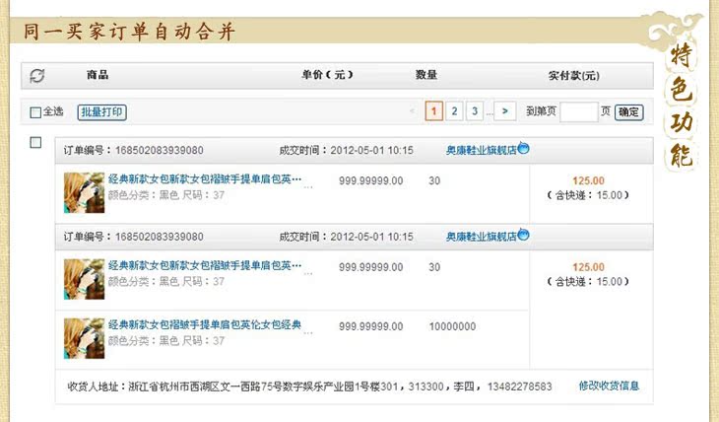Click the second 订单编号：168502083939080 text
Viewport: 719px width, 422px height.
coord(133,237)
